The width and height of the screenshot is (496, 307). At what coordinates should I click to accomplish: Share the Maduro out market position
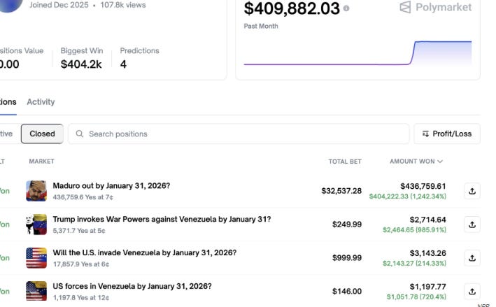point(472,191)
